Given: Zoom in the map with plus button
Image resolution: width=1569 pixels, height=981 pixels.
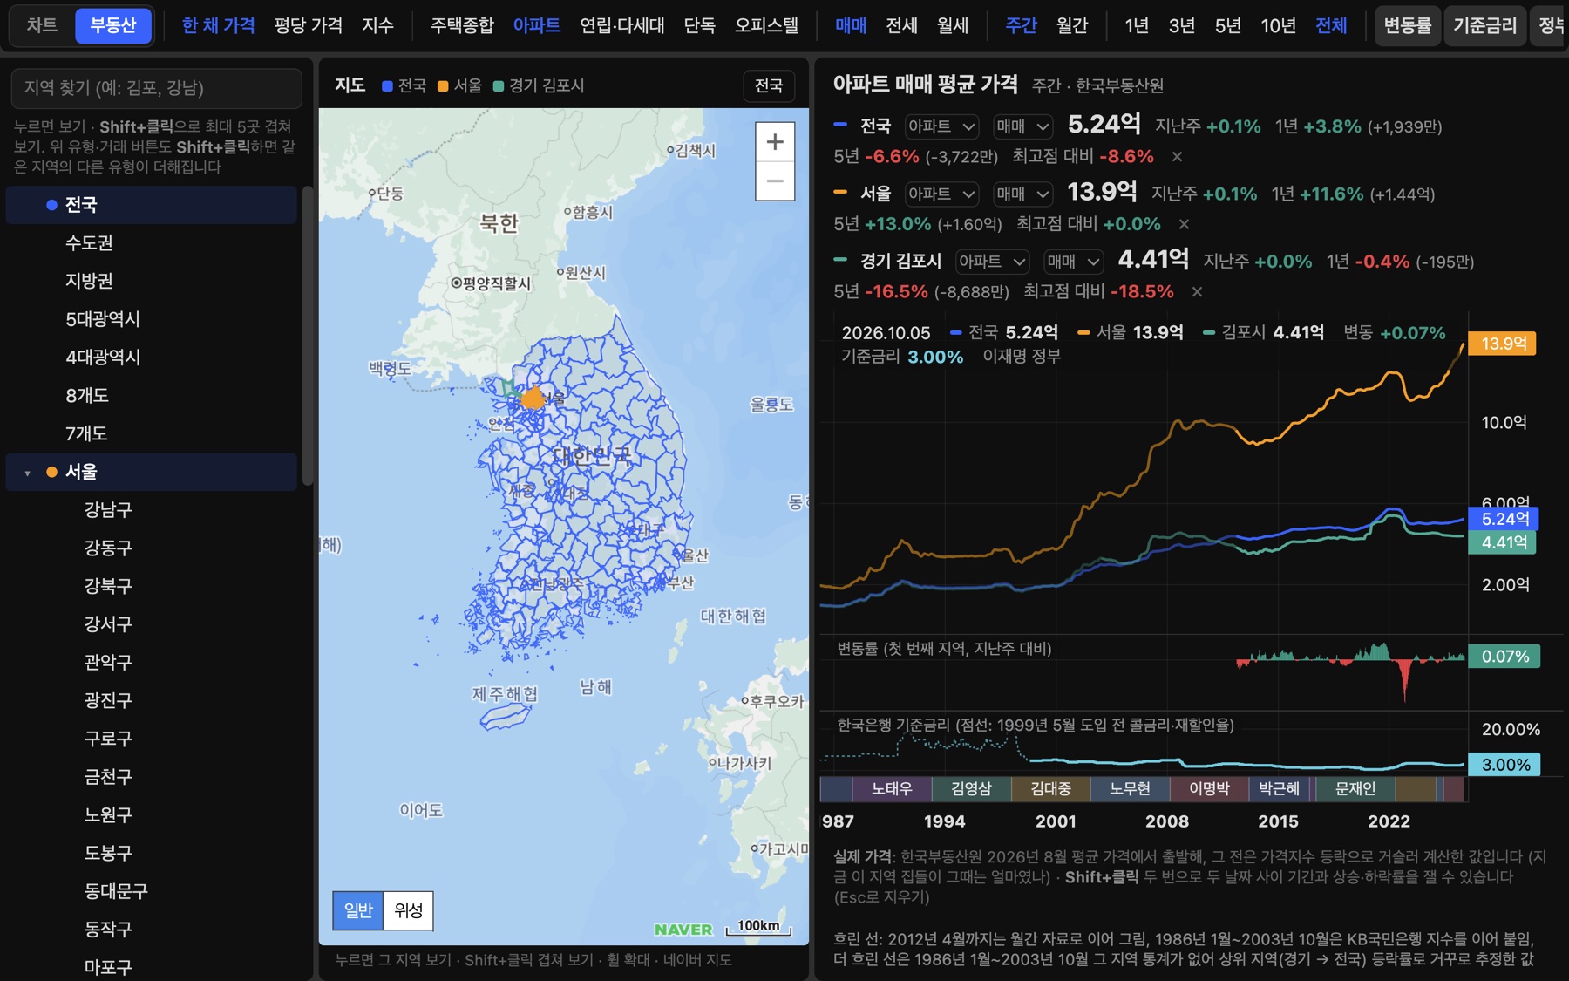Looking at the screenshot, I should tap(775, 142).
